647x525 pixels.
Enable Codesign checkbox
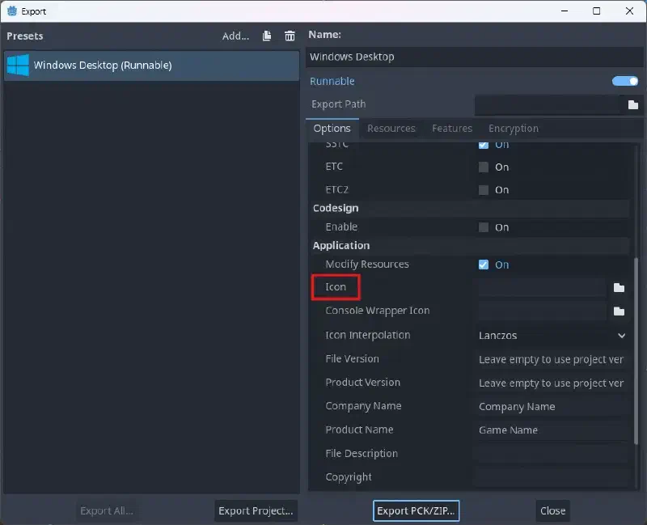click(483, 227)
